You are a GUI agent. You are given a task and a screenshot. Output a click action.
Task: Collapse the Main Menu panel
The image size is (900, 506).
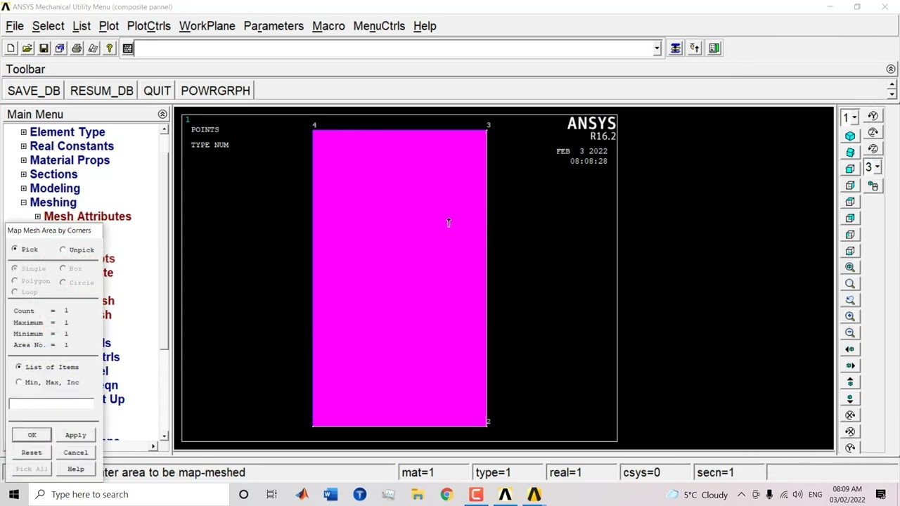(x=162, y=115)
